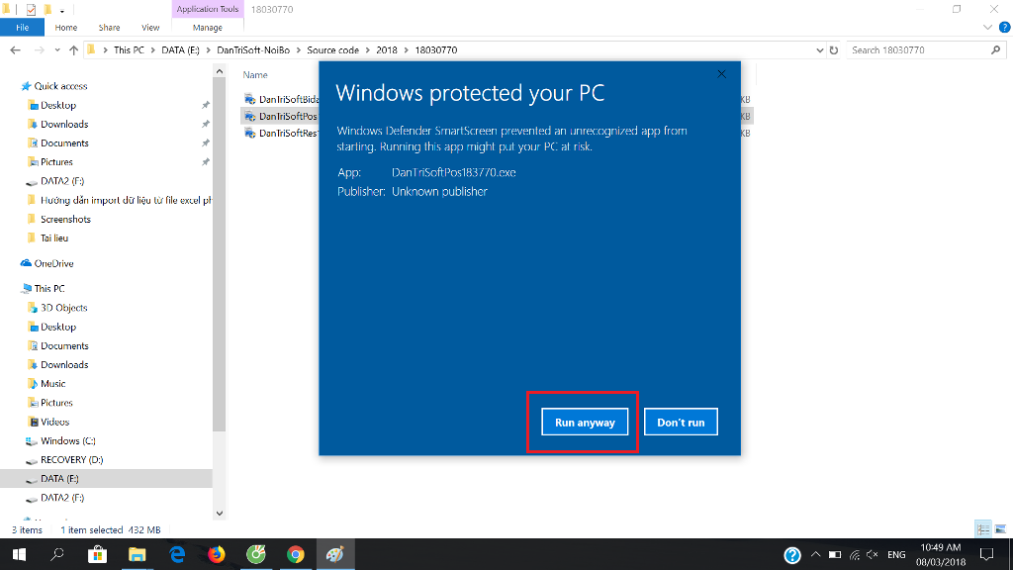Launch Firefox from taskbar
The height and width of the screenshot is (570, 1013).
(217, 554)
